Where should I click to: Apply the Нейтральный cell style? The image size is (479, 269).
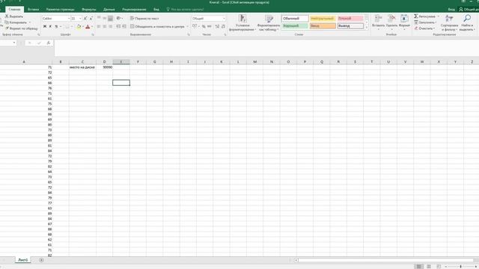[323, 19]
